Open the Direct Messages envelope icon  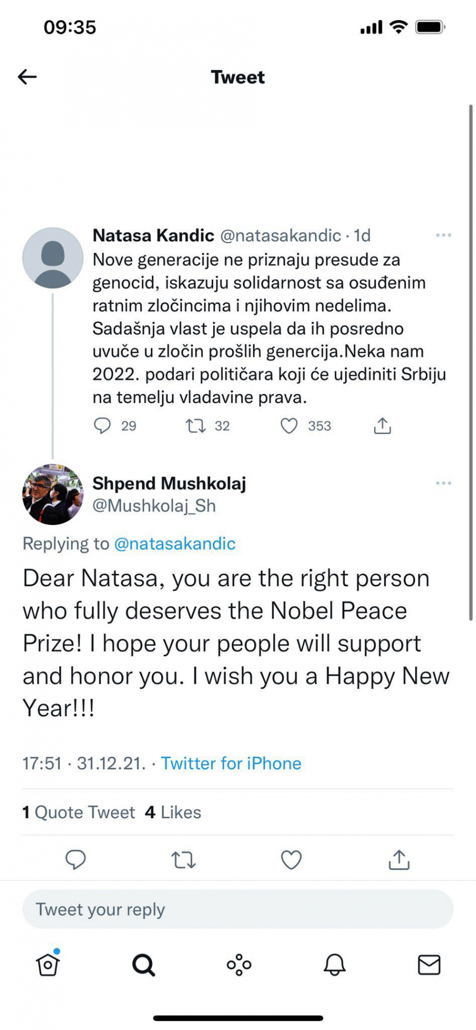click(429, 964)
